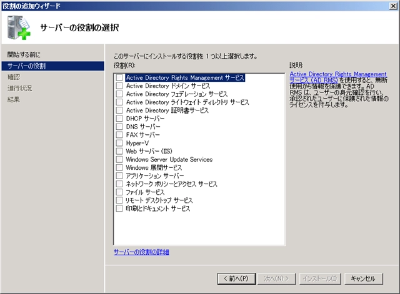Check Active Directory Rights Management サービス checkbox
Viewport: 400px width, 294px height.
tap(119, 77)
